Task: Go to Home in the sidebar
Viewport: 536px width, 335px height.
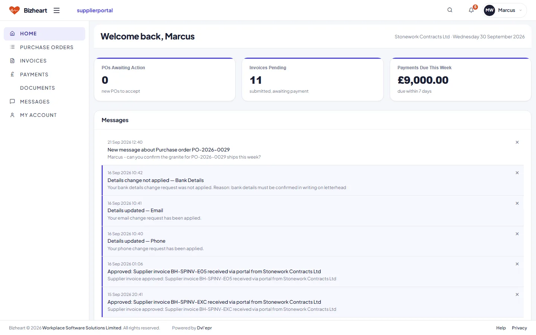Action: pyautogui.click(x=44, y=33)
